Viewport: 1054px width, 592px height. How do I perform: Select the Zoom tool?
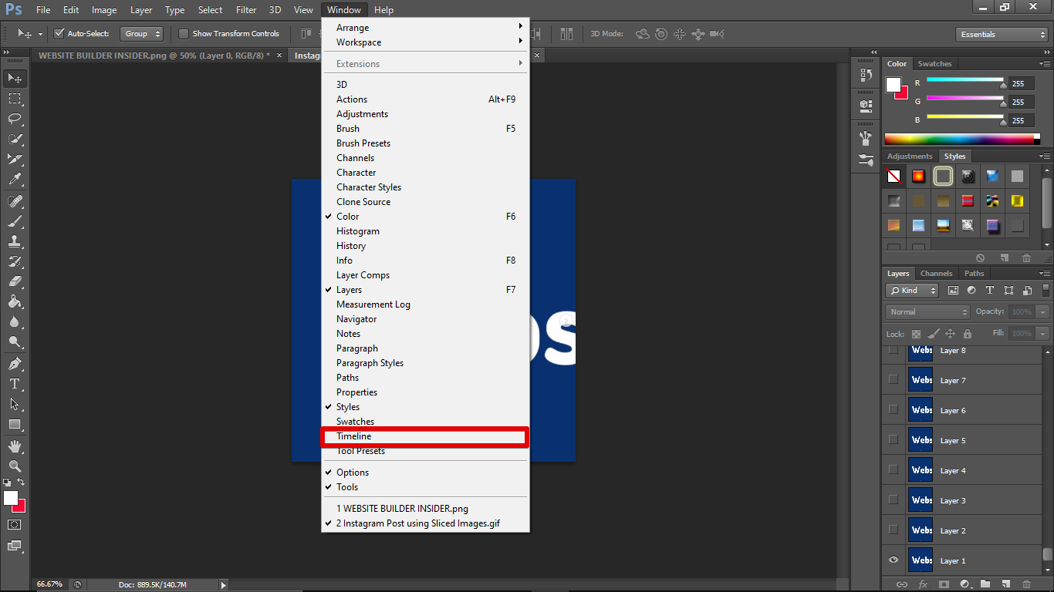15,466
